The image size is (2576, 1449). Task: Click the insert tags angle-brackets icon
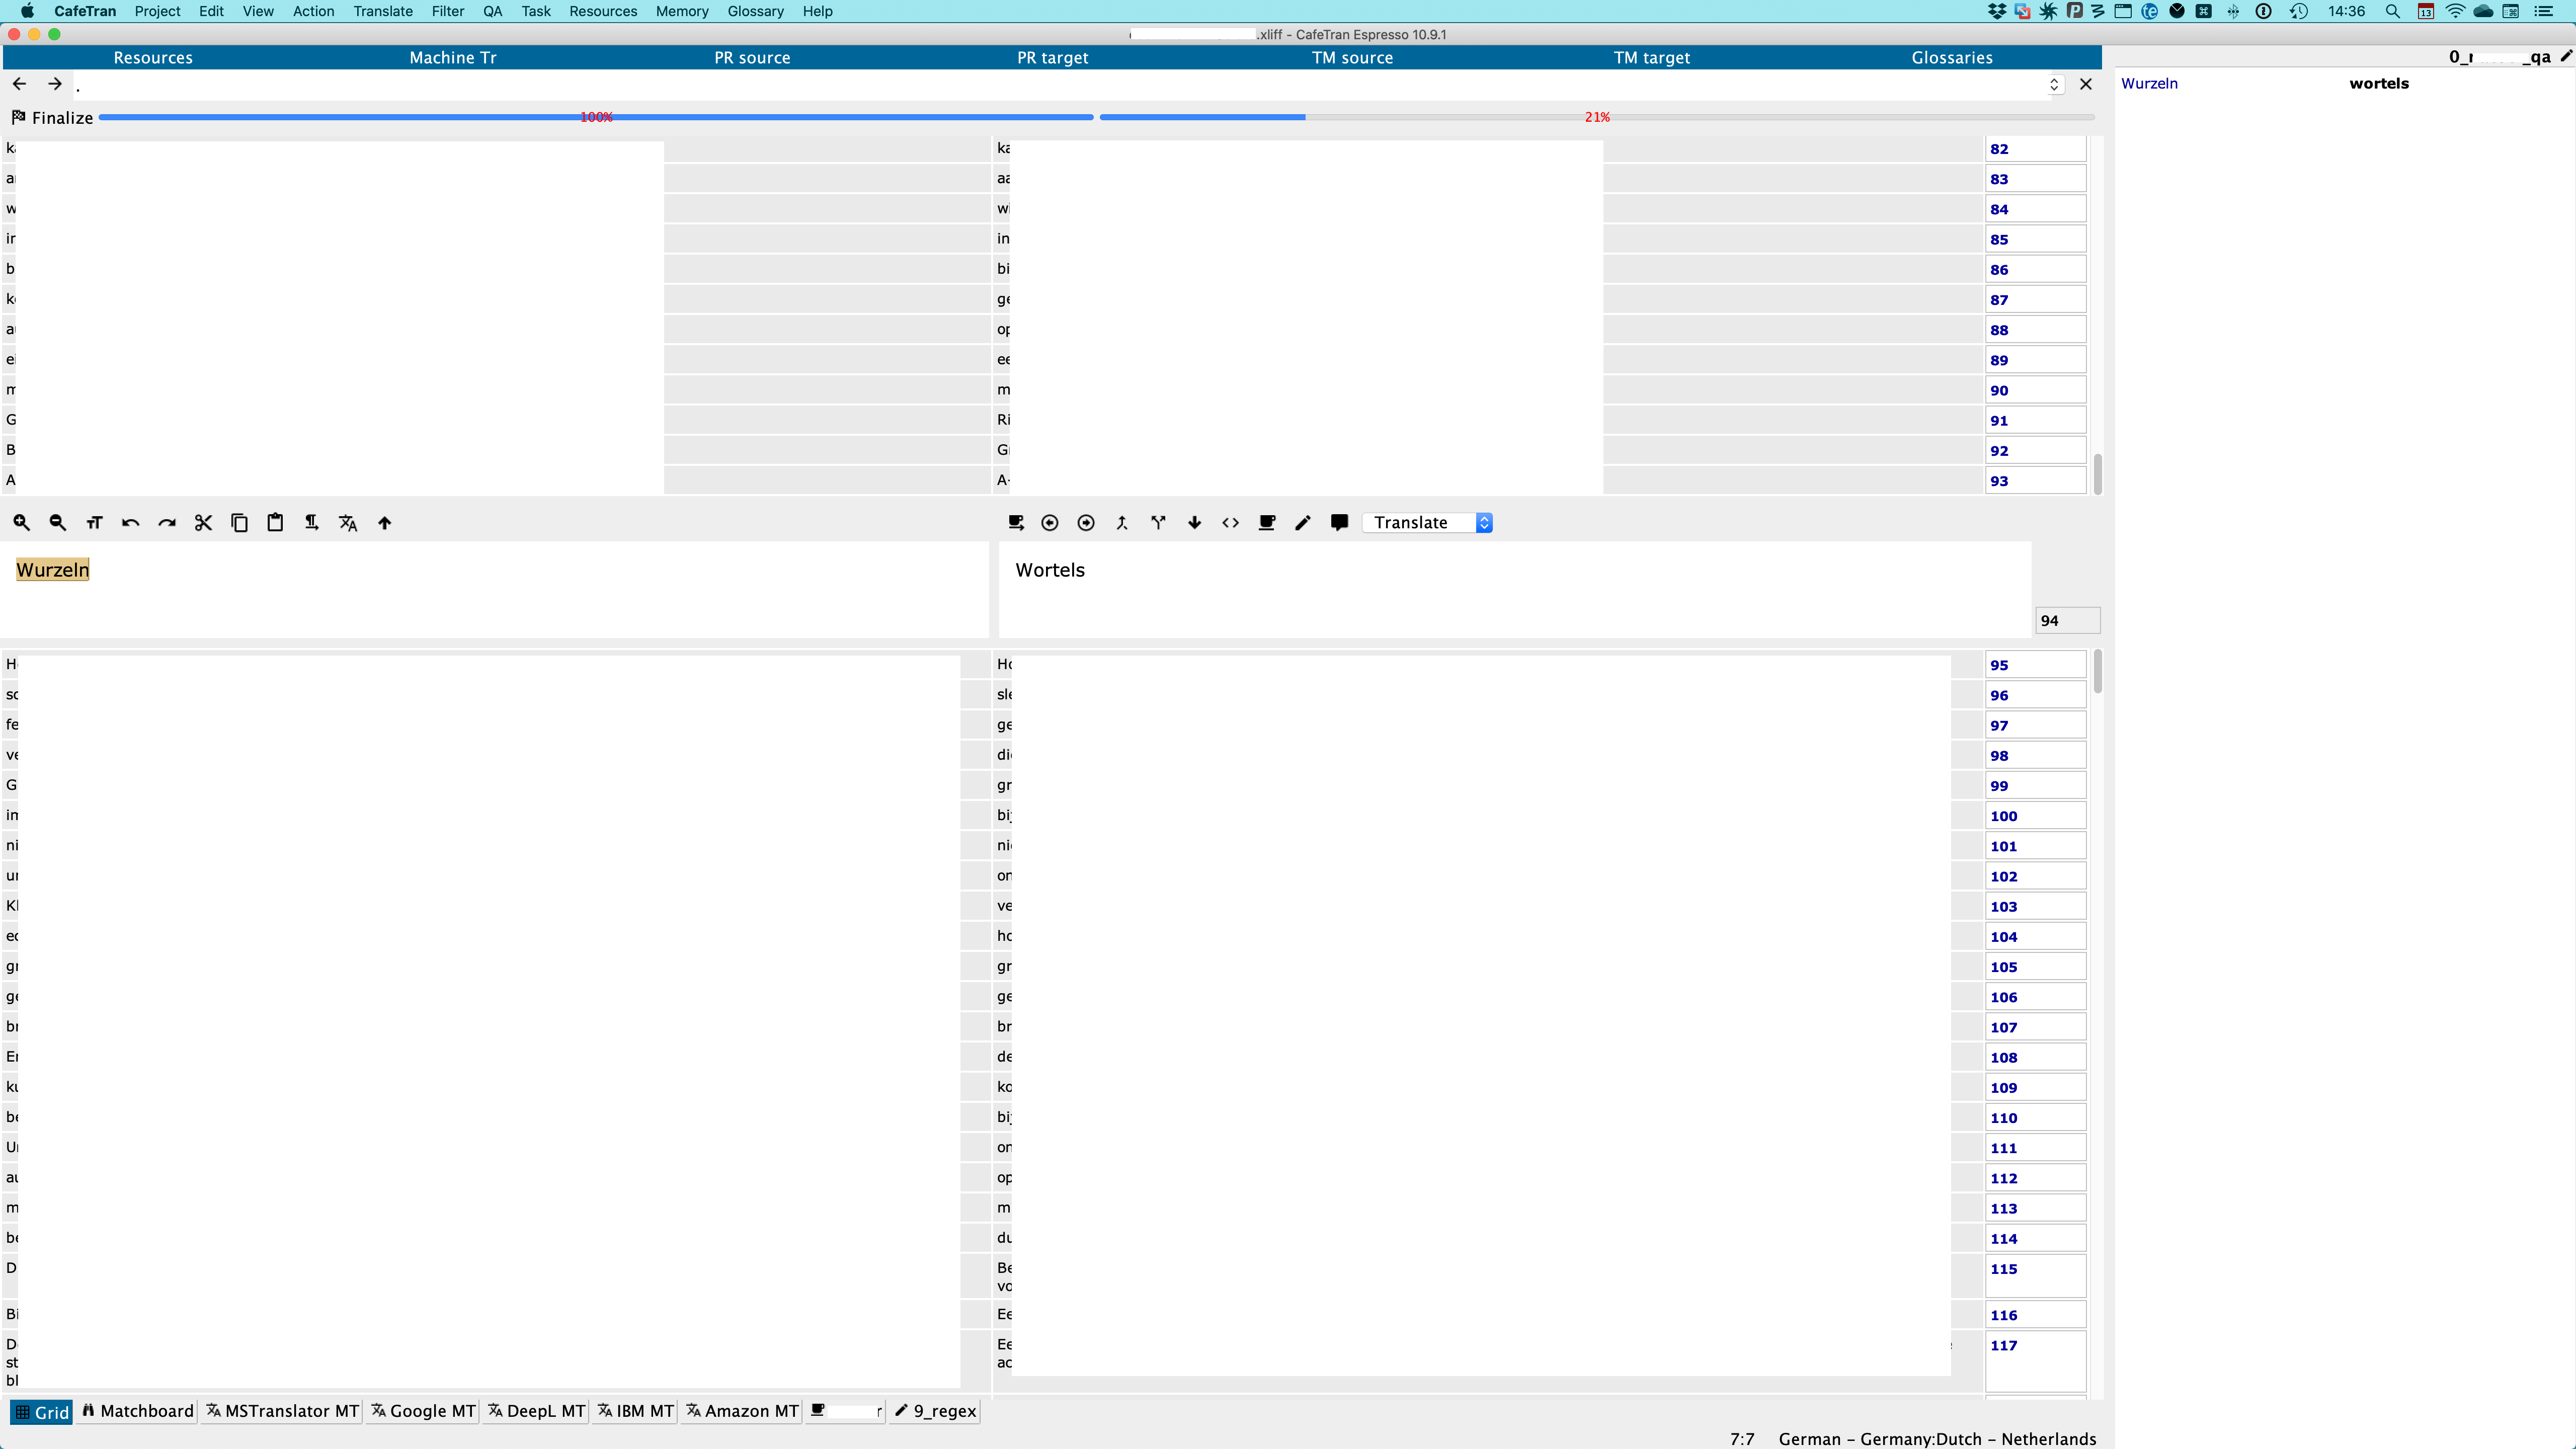tap(1230, 522)
